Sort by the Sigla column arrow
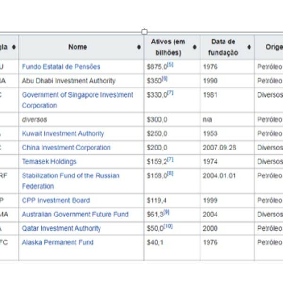Viewport: 283px width, 283px height. [x=14, y=47]
